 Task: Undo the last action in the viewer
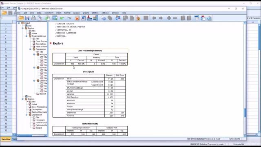click(62, 18)
